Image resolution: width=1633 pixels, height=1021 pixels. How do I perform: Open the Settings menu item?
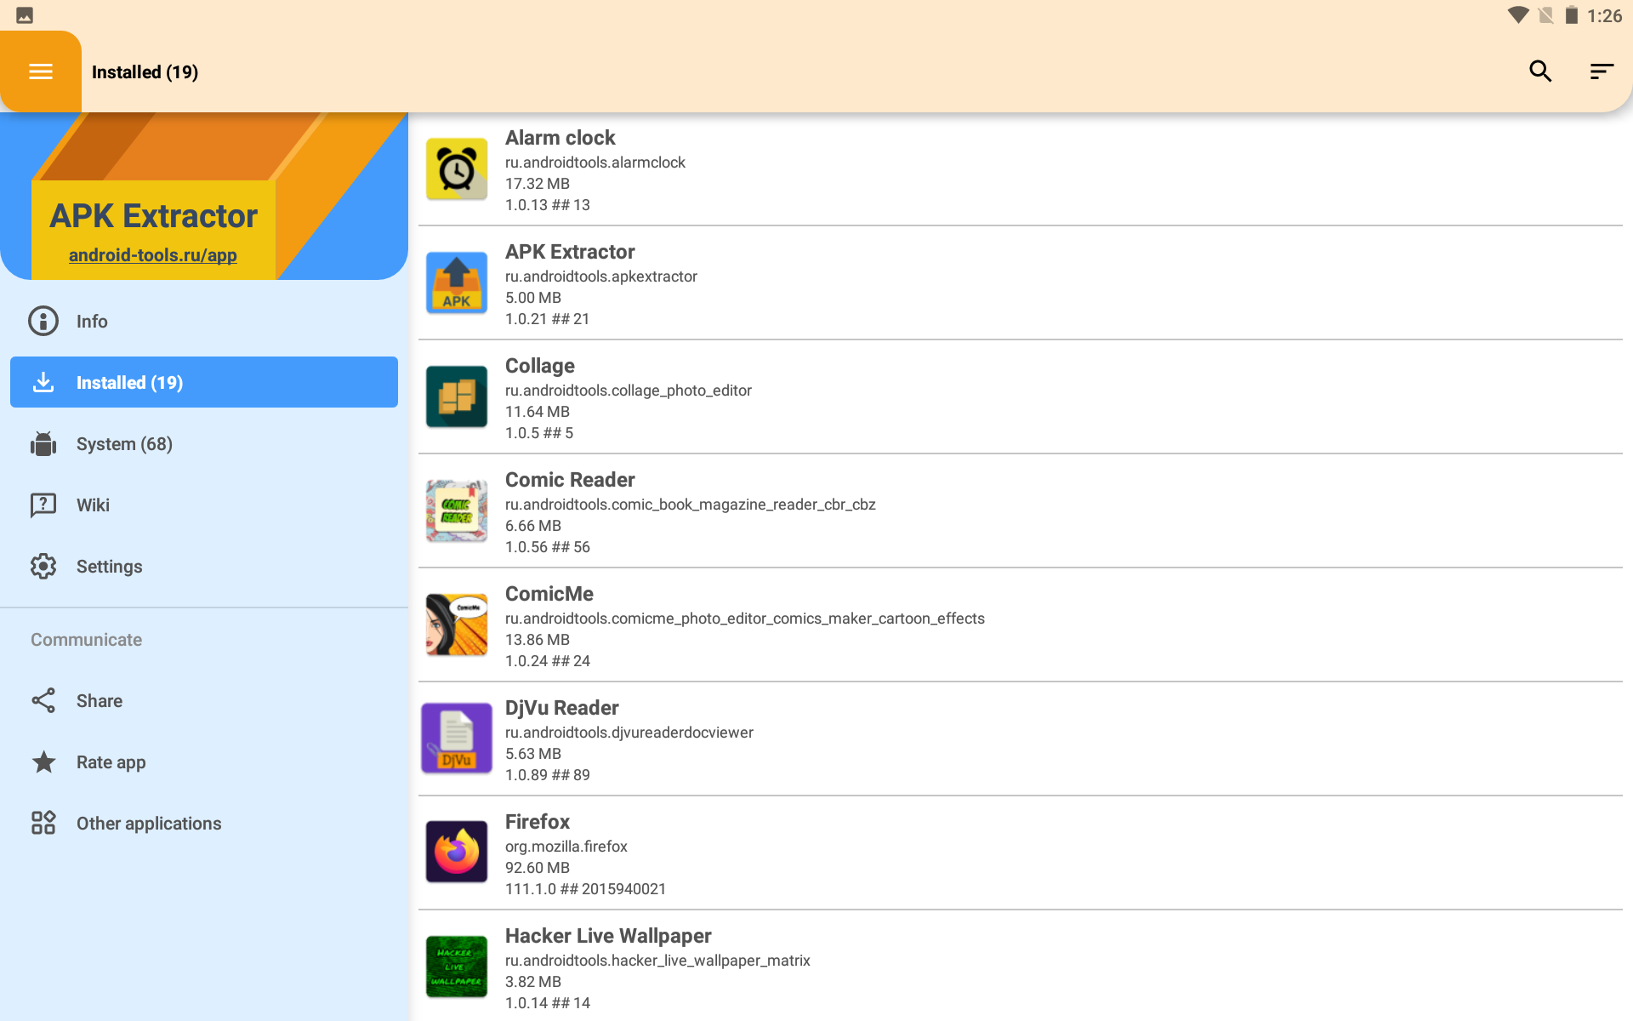(x=204, y=566)
